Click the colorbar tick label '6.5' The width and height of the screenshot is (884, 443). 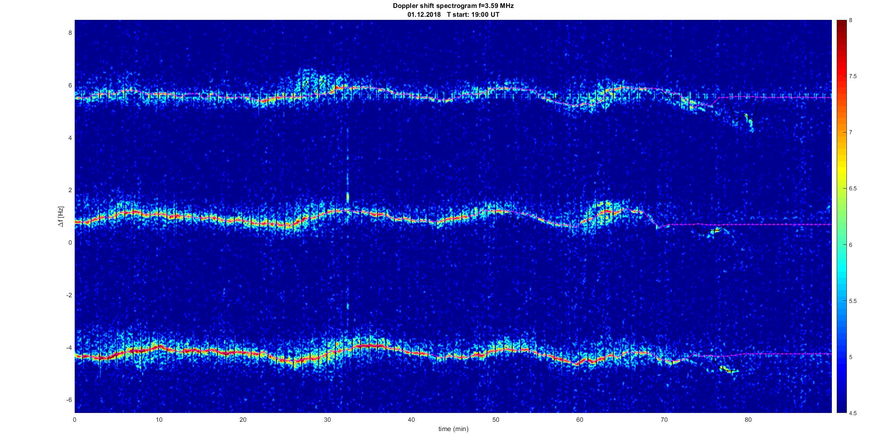coord(853,189)
